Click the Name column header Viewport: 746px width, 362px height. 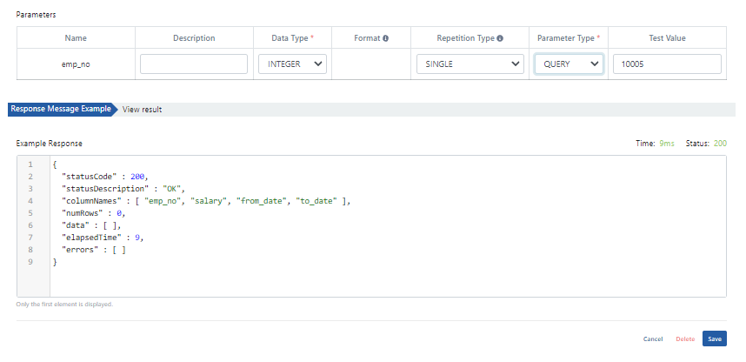pyautogui.click(x=75, y=38)
